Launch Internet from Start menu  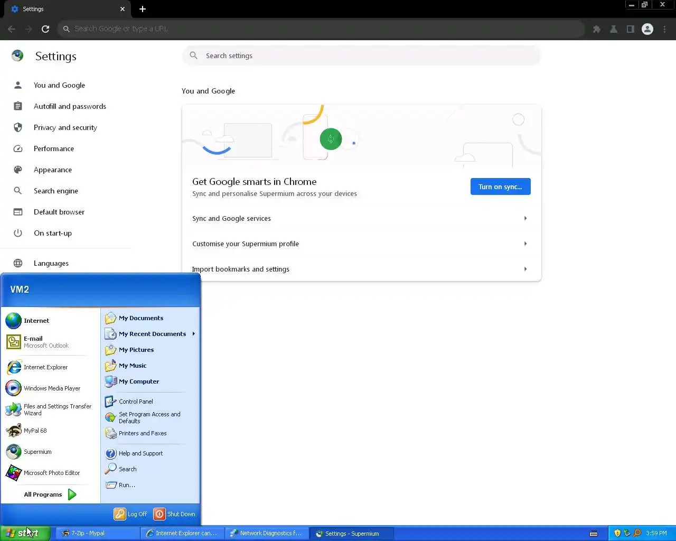tap(51, 321)
